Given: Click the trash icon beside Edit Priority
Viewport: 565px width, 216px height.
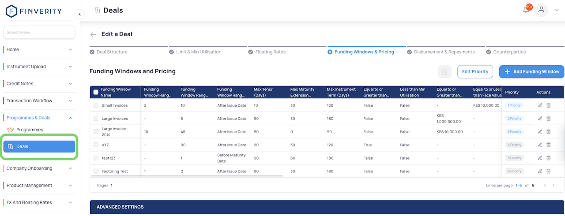Looking at the screenshot, I should click(445, 72).
